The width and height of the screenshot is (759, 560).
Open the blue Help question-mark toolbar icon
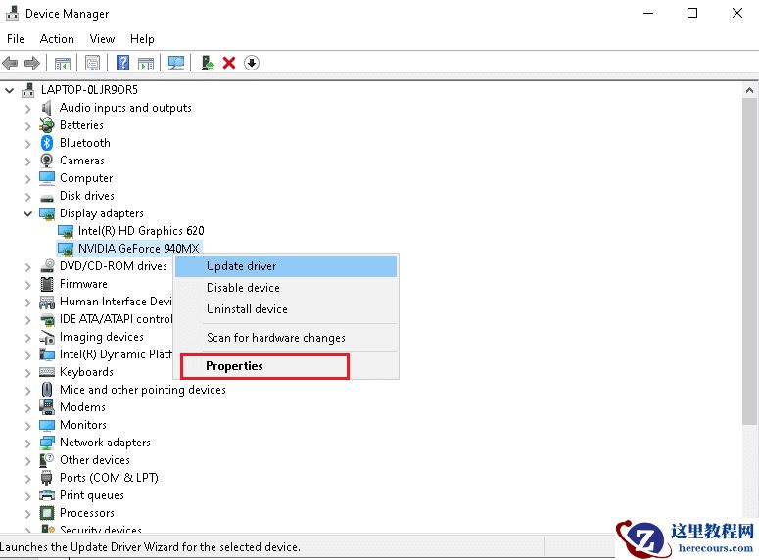click(123, 63)
